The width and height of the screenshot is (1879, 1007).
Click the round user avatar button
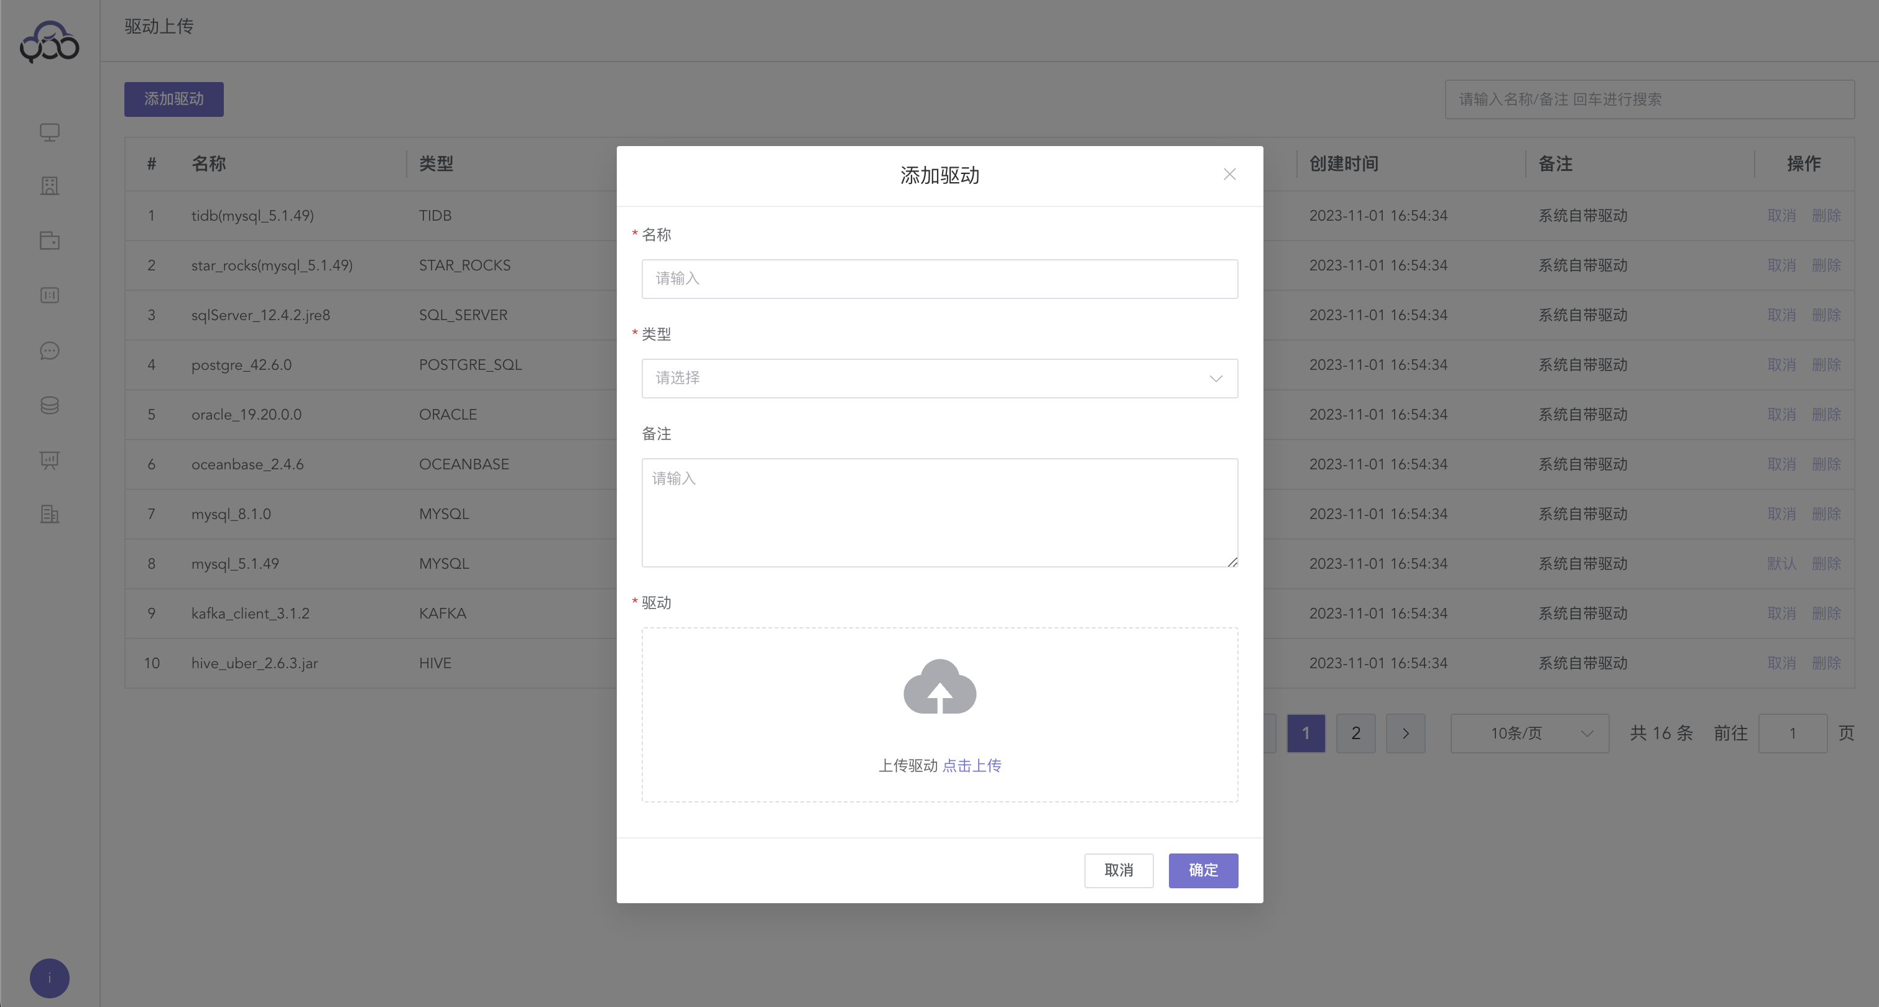50,978
